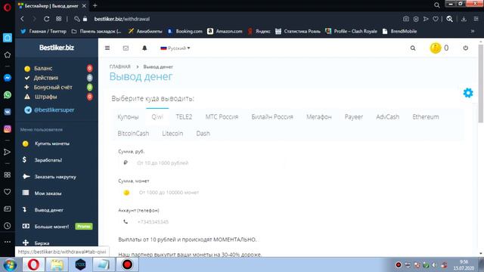Click the browser address bar URL
This screenshot has height=272, width=484.
[x=122, y=19]
